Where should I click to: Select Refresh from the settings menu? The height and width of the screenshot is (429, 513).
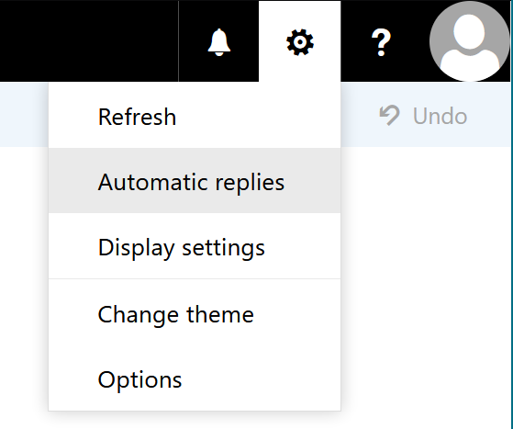coord(195,117)
